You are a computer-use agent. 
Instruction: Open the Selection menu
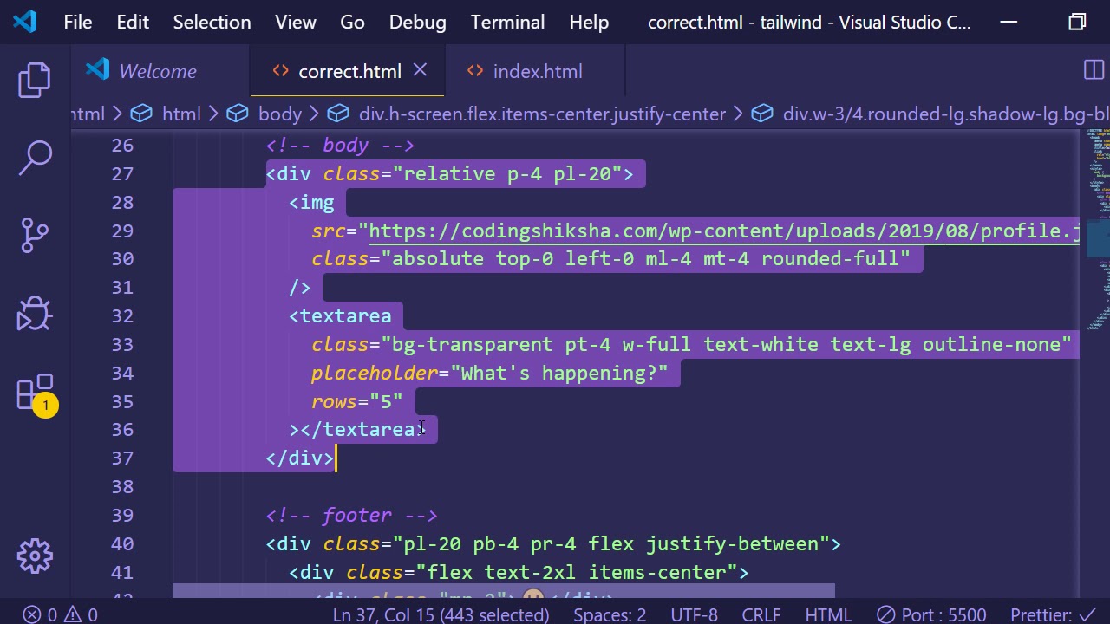(212, 22)
